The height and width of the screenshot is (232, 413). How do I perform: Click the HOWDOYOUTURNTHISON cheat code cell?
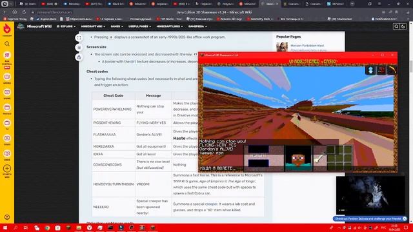coord(114,184)
